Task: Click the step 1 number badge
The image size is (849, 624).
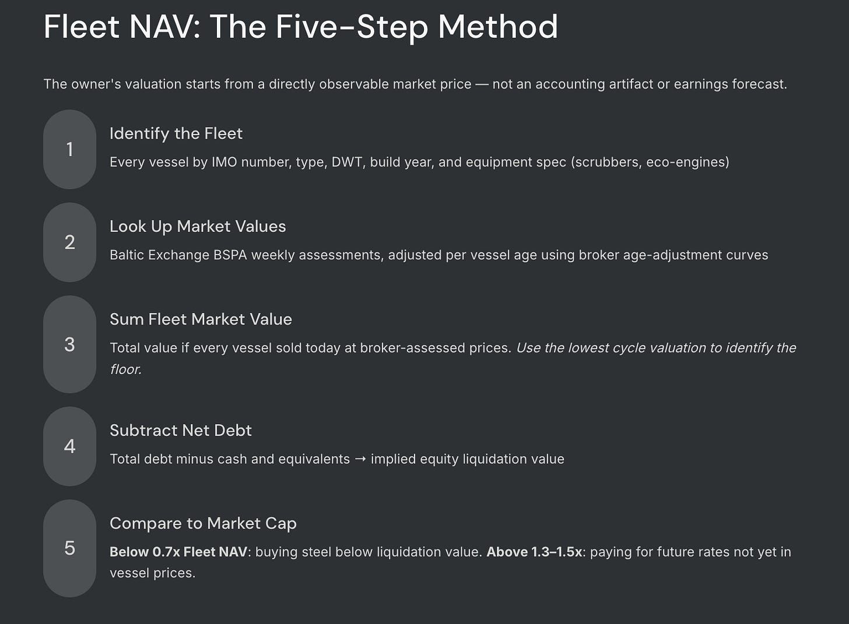Action: pyautogui.click(x=69, y=149)
